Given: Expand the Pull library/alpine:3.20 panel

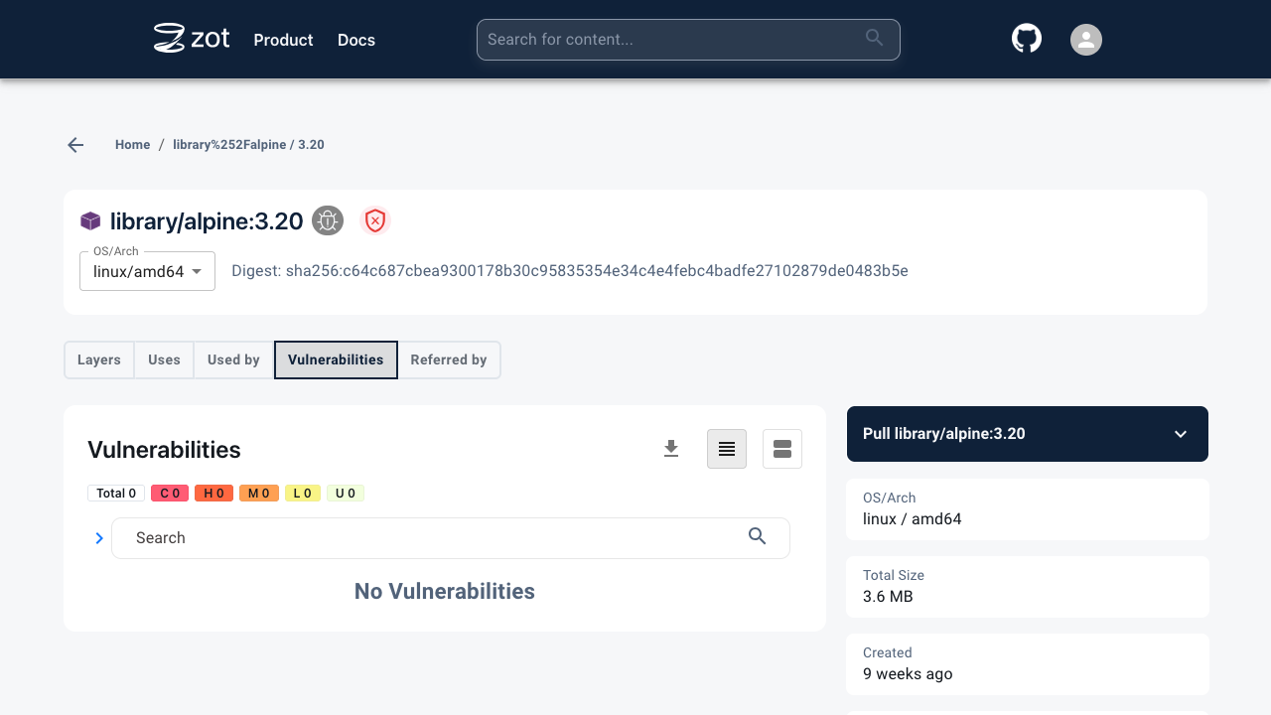Looking at the screenshot, I should 1028,434.
